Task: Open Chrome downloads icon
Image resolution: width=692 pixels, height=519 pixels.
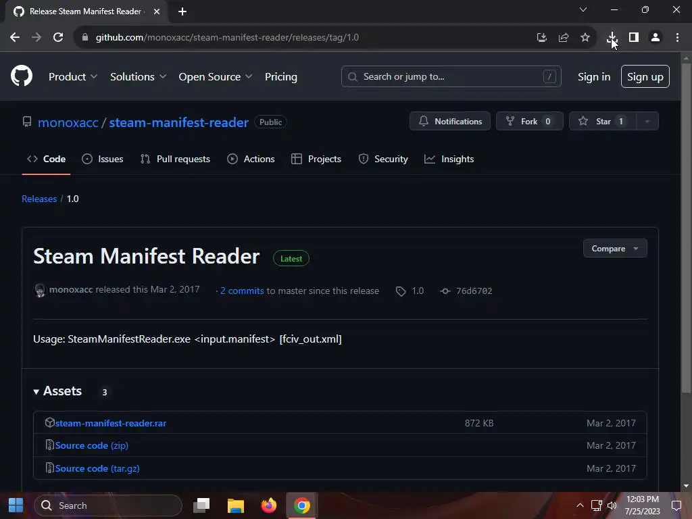Action: coord(612,37)
